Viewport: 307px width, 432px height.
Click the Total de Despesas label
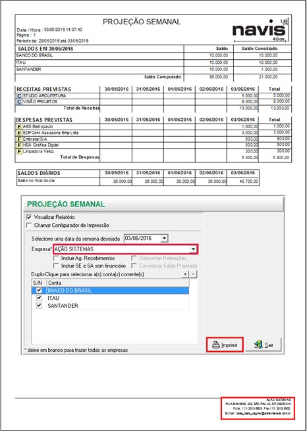tap(80, 157)
